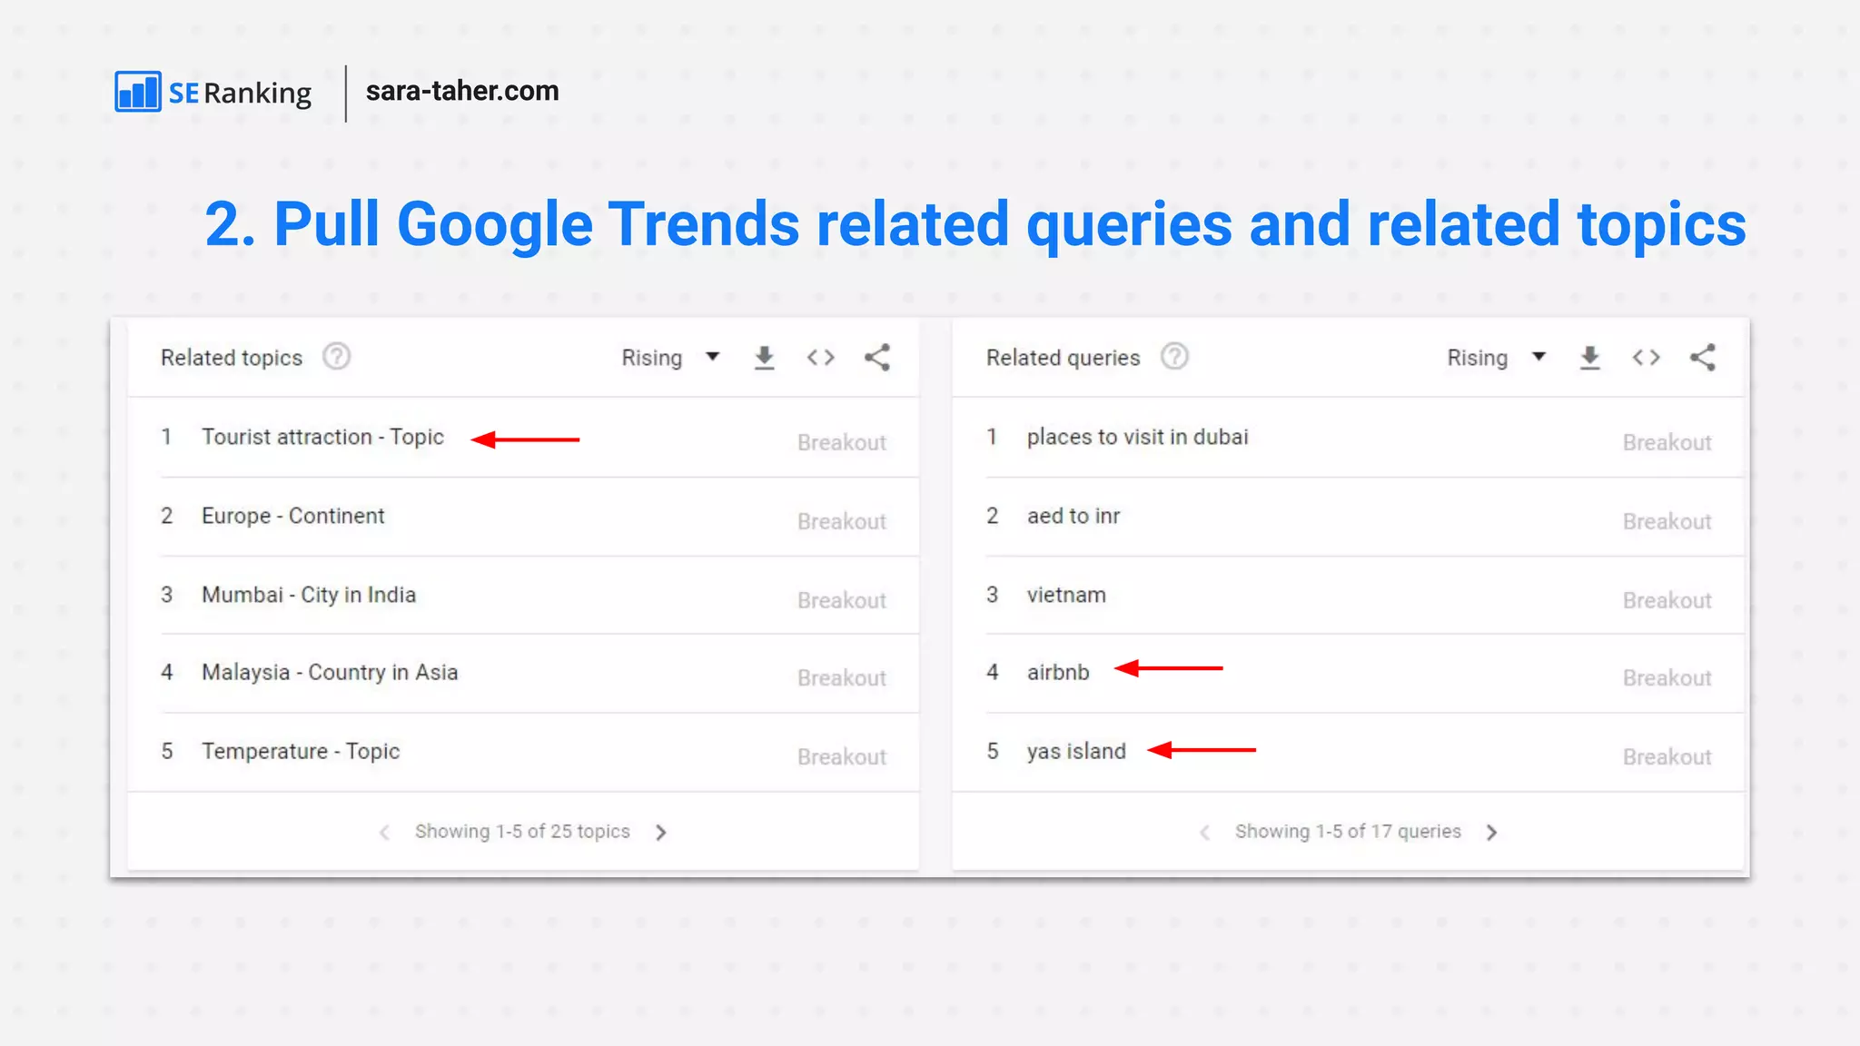Open help icon beside Related queries
This screenshot has height=1046, width=1860.
(x=1174, y=357)
